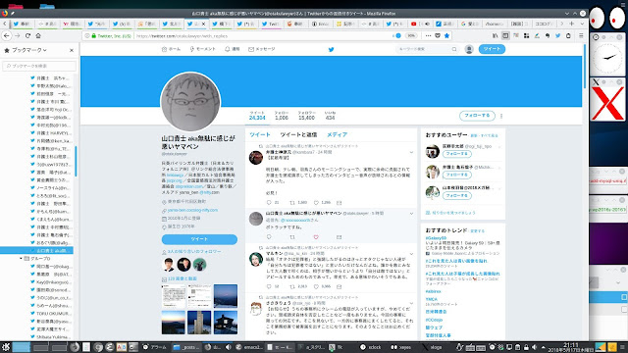Expand the first tweet's dropdown chevron
The image size is (628, 353).
(x=411, y=152)
